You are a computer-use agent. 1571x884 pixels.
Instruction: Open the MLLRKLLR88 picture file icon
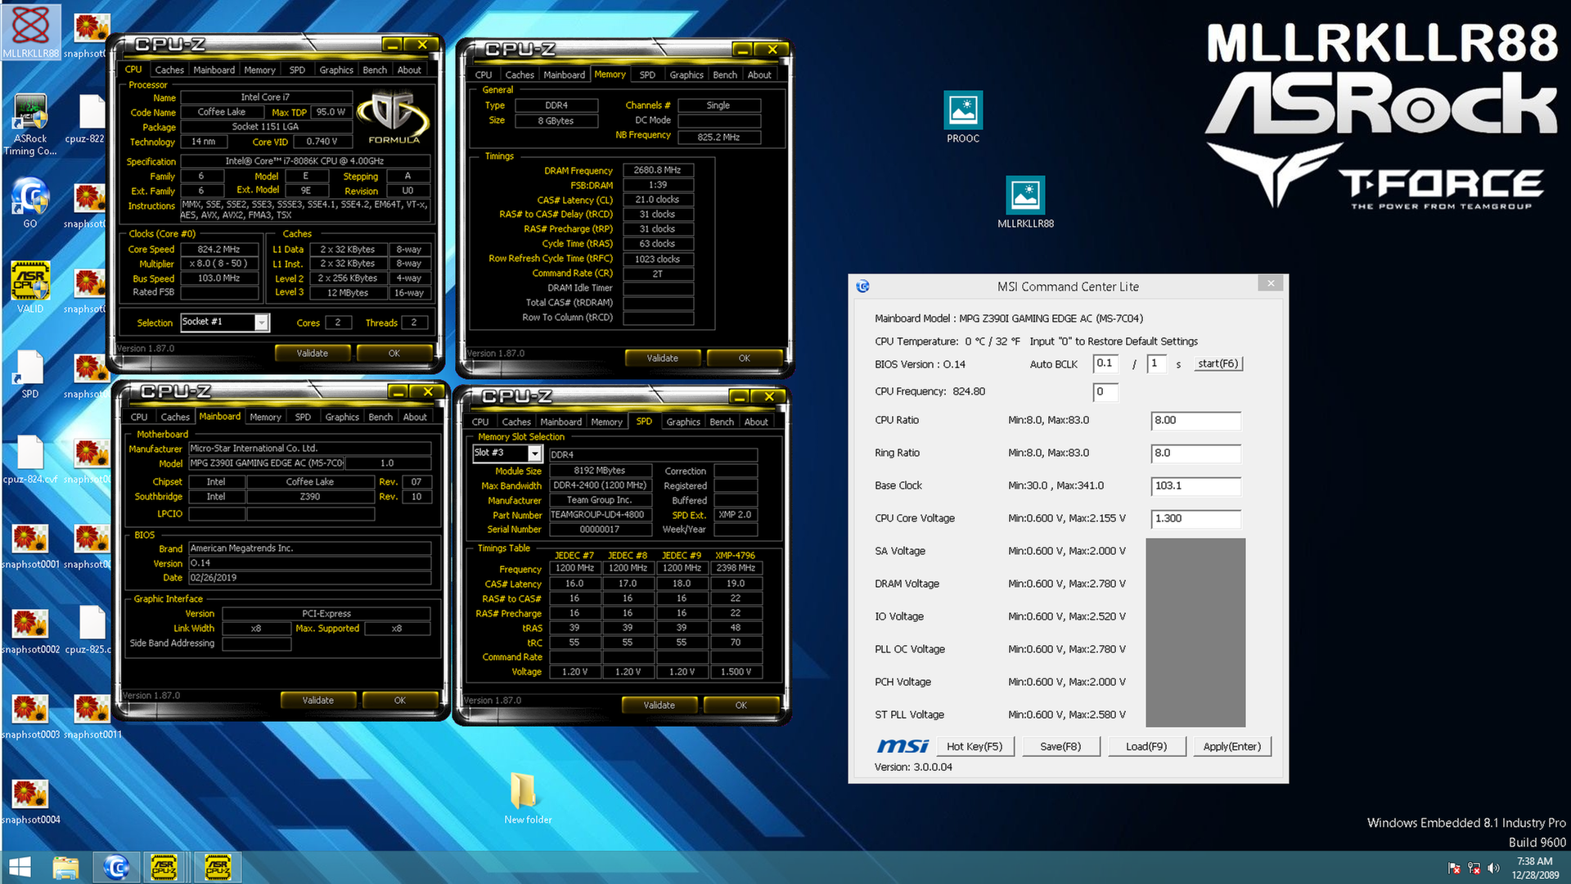pos(1025,203)
